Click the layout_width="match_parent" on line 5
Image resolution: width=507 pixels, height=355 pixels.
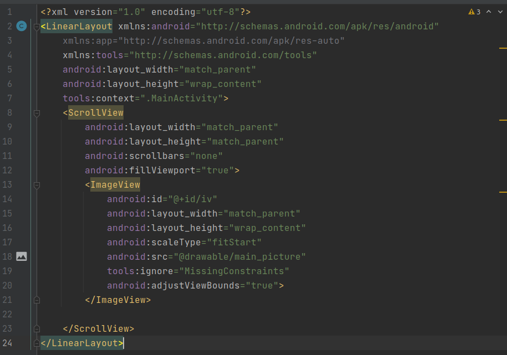160,70
